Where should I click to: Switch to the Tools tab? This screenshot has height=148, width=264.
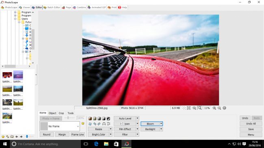71,113
